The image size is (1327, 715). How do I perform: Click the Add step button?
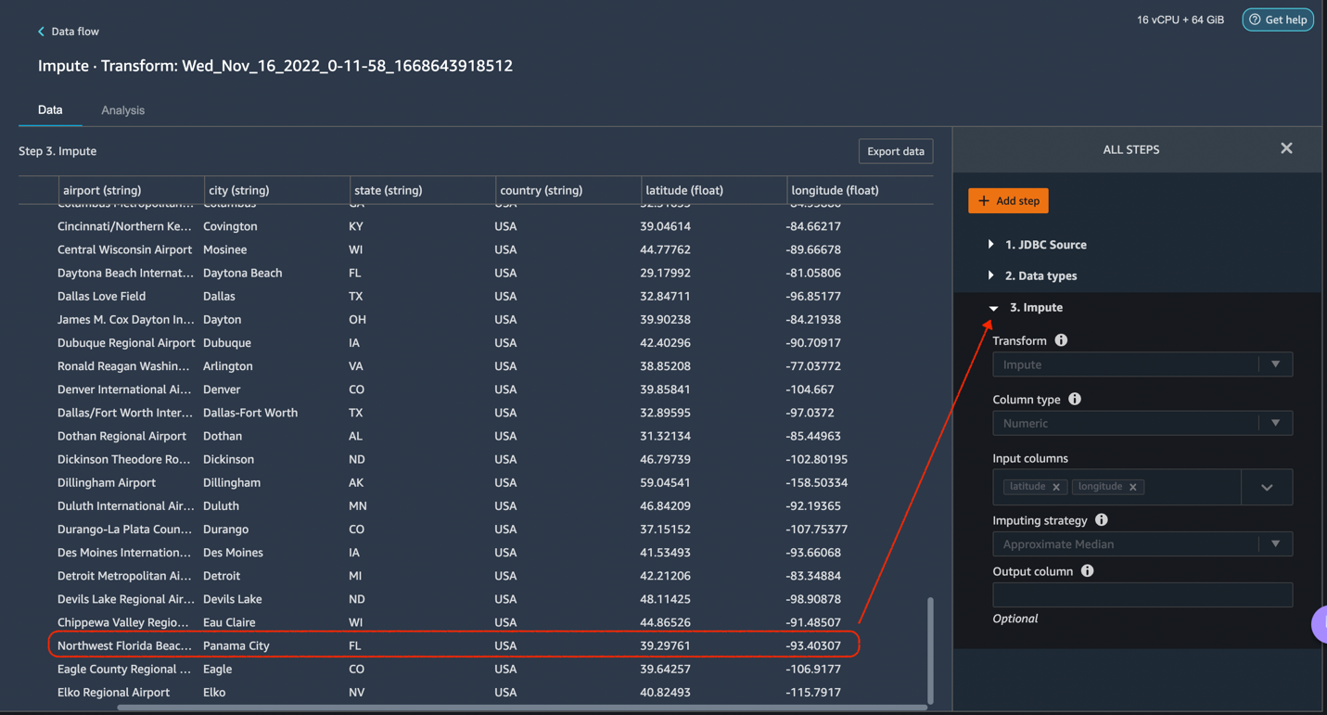[1008, 200]
